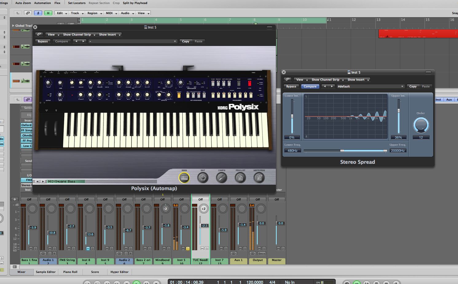458x284 pixels.
Task: Click the Upper Int. slider in Stereo Spread
Action: 399,116
